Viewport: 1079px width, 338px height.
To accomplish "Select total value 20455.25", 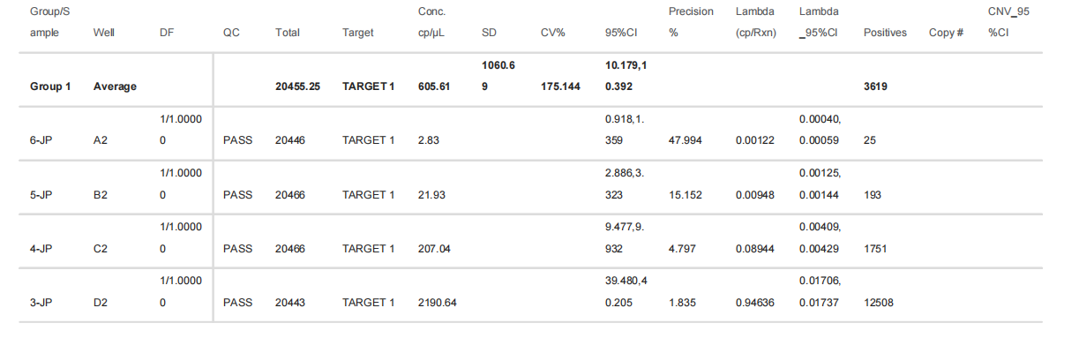I will [x=297, y=87].
